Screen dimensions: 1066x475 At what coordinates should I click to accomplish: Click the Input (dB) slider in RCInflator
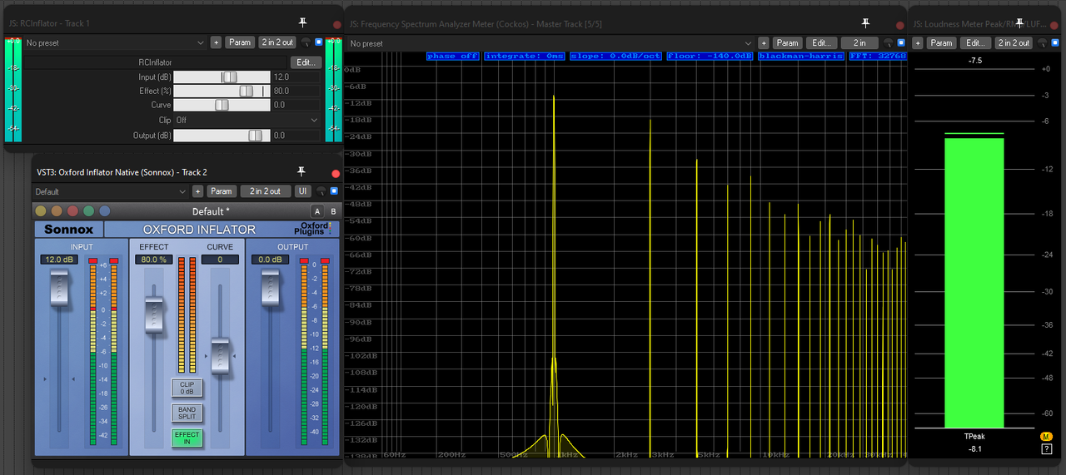(222, 77)
